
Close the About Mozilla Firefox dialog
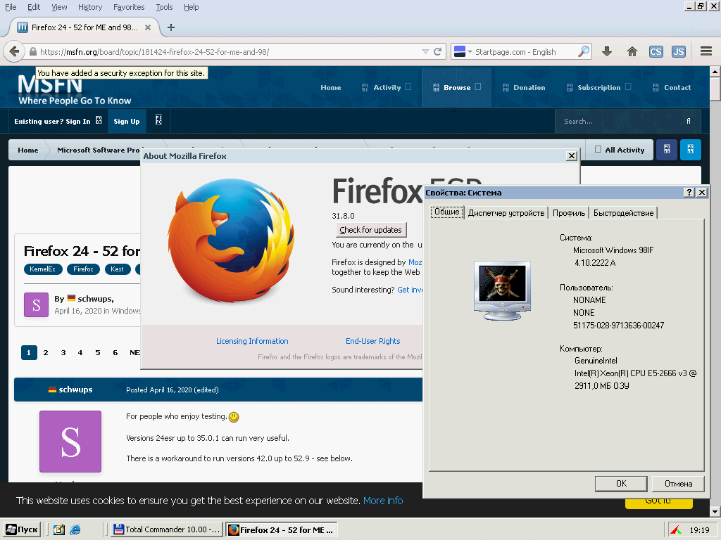tap(572, 155)
